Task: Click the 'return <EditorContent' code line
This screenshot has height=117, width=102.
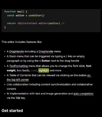Action: 36,23
